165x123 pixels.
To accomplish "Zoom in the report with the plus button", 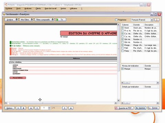I will tap(23, 108).
